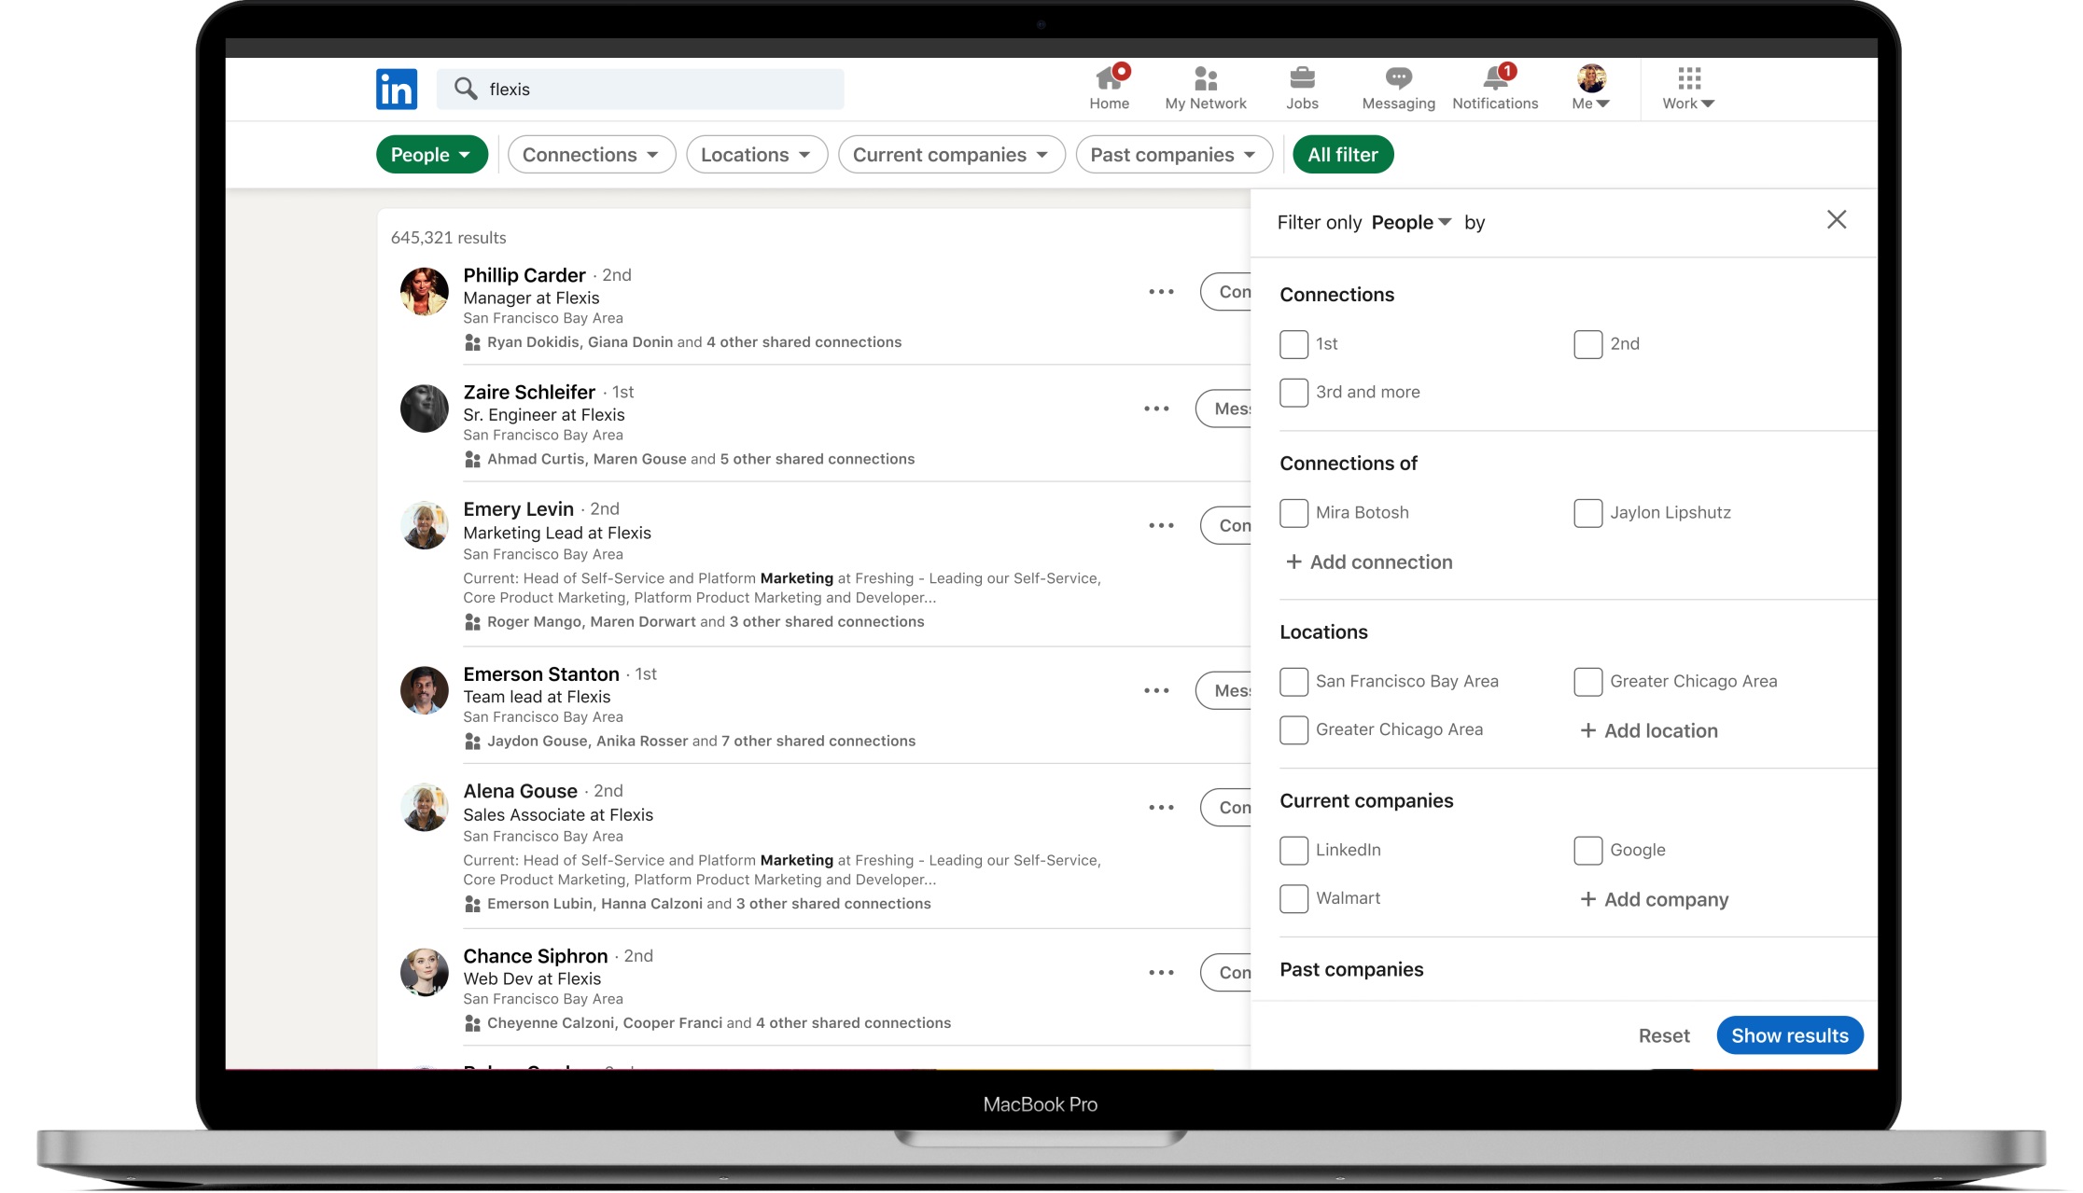Message Zaire Schleifer button
Image resolution: width=2083 pixels, height=1193 pixels.
(1223, 409)
